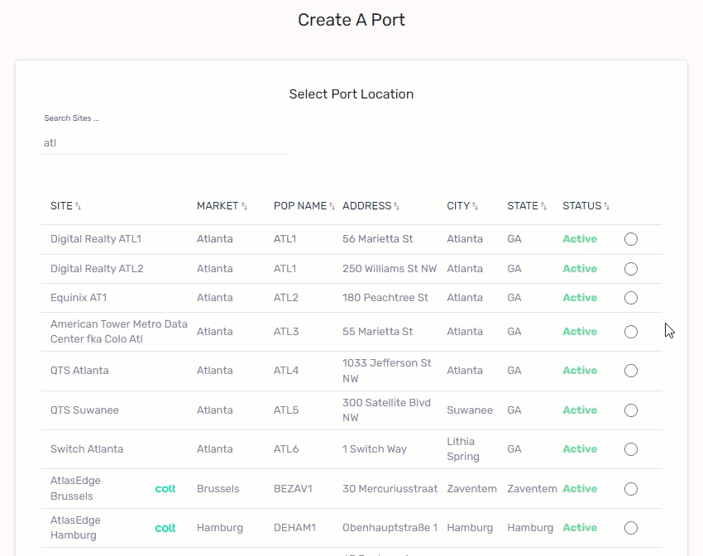Click the Colt logo beside AtlasEdge Hamburg
Screen dimensions: 703x556
tap(165, 528)
